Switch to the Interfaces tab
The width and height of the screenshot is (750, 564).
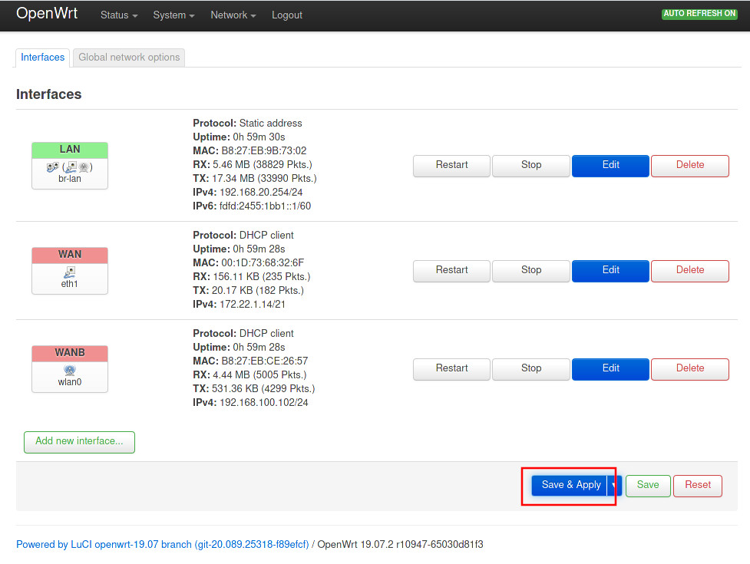42,58
